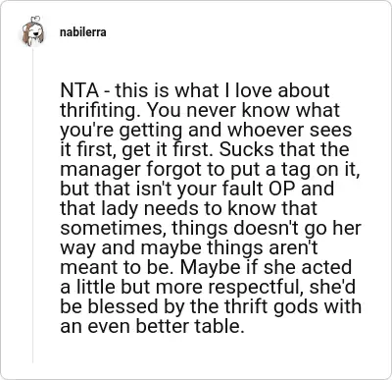Click the word 'NTA' starting the comment

click(79, 90)
